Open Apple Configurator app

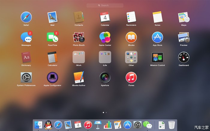(52, 77)
